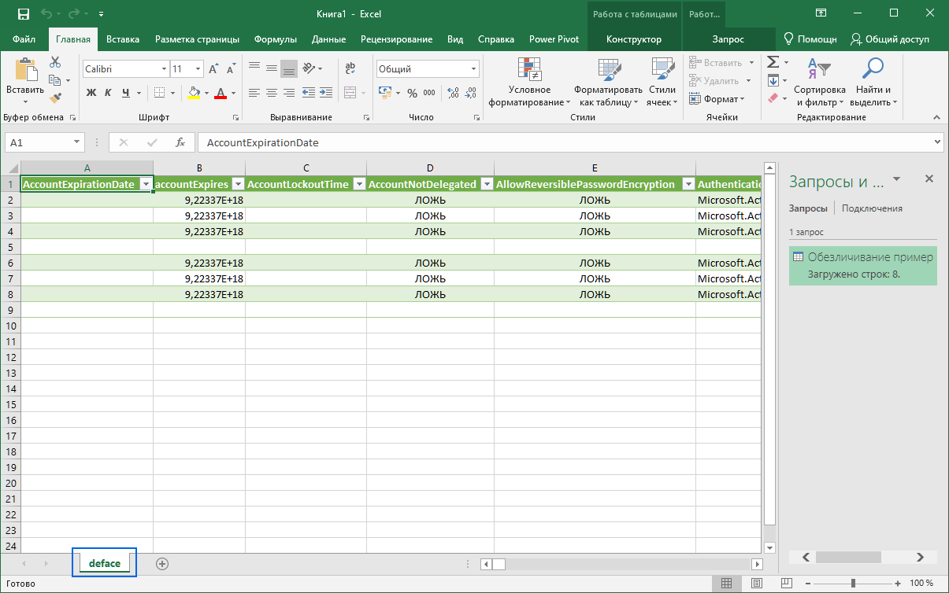949x593 pixels.
Task: Toggle underline formatting (Ч)
Action: [x=126, y=93]
